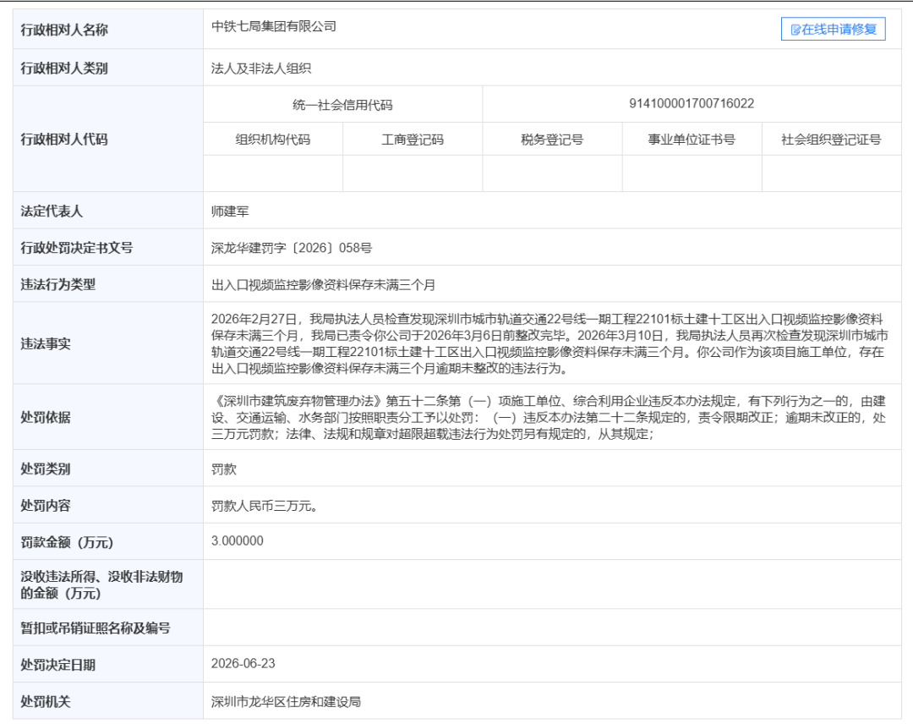Click the 行政相对人类别 label
Viewport: 913px width, 724px height.
coord(64,69)
